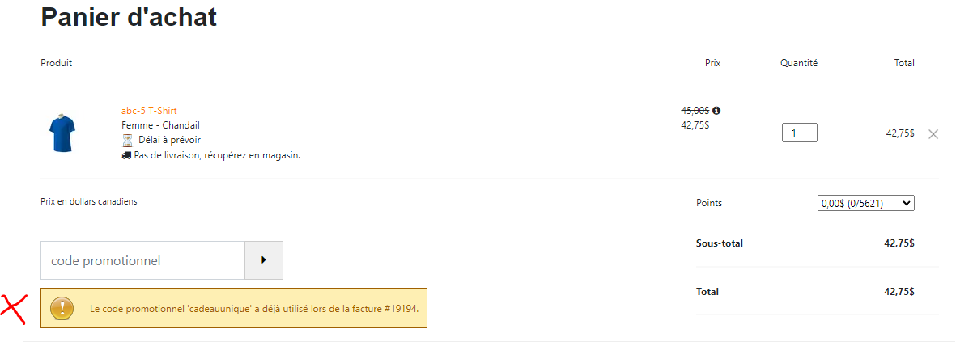
Task: Open the blue T-shirt product thumbnail
Action: [63, 133]
